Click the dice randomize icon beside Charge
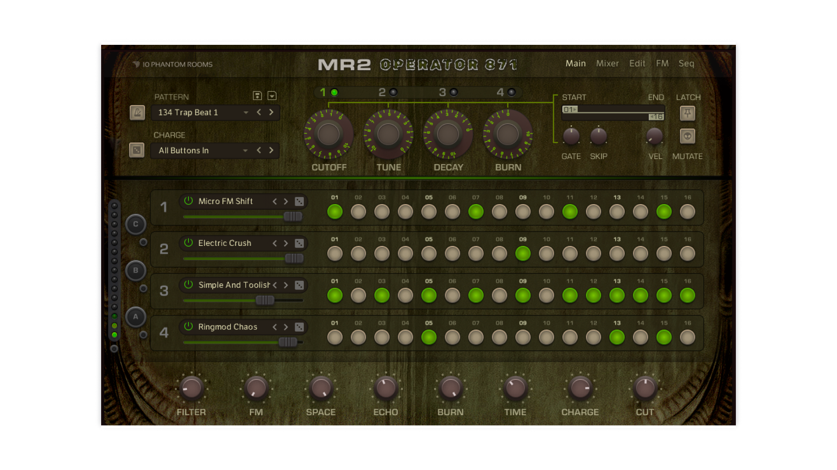The width and height of the screenshot is (837, 470). (137, 151)
